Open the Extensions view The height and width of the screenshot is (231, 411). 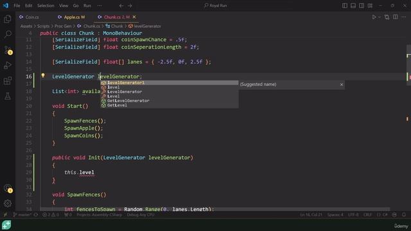pyautogui.click(x=8, y=81)
